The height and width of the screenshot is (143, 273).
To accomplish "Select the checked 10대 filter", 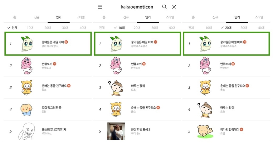I will [119, 28].
